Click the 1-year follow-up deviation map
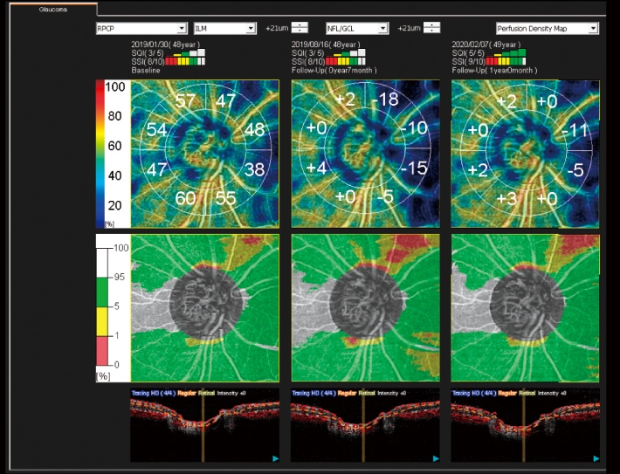The width and height of the screenshot is (620, 474). coord(526,308)
